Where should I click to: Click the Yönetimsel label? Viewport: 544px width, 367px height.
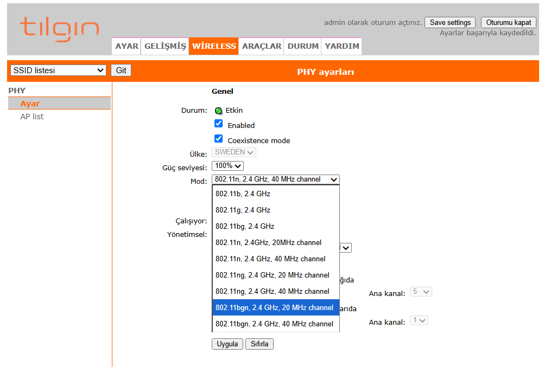coord(187,235)
